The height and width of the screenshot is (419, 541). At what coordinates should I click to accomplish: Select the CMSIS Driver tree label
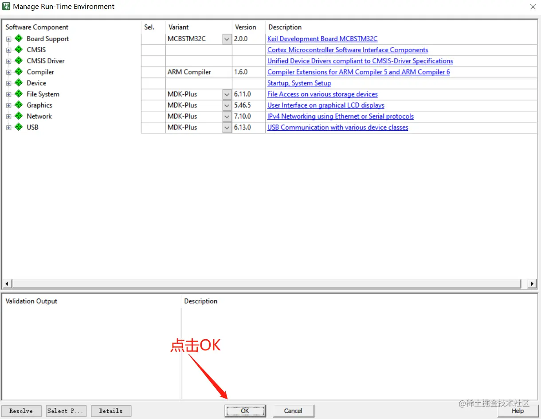pos(46,61)
